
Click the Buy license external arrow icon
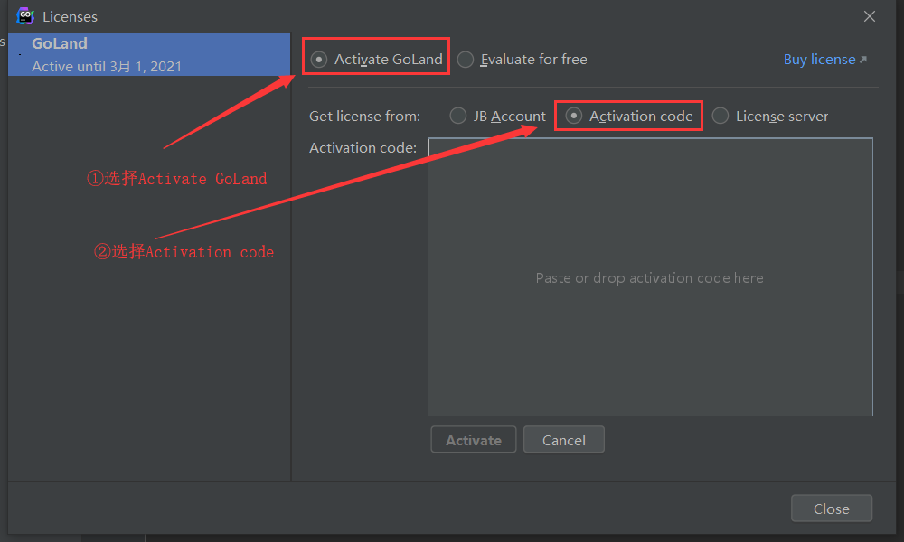click(863, 60)
